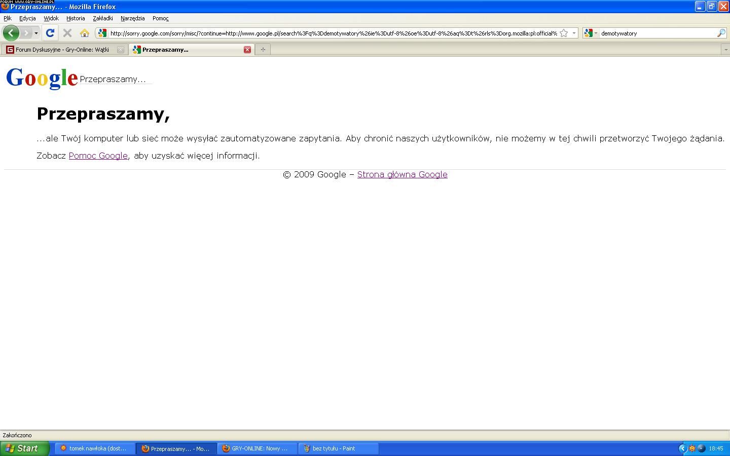
Task: Click the Forward navigation arrow
Action: click(26, 33)
